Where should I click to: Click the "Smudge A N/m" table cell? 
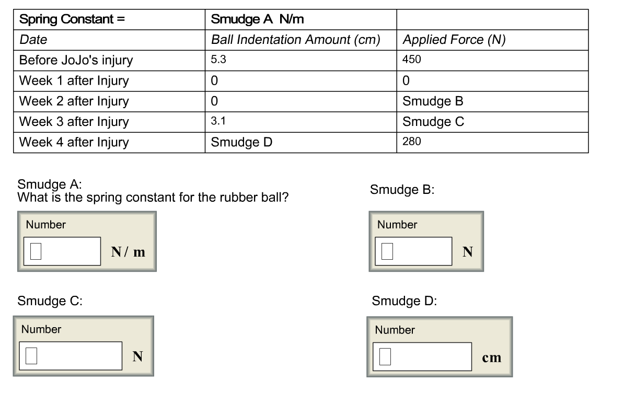(x=301, y=20)
